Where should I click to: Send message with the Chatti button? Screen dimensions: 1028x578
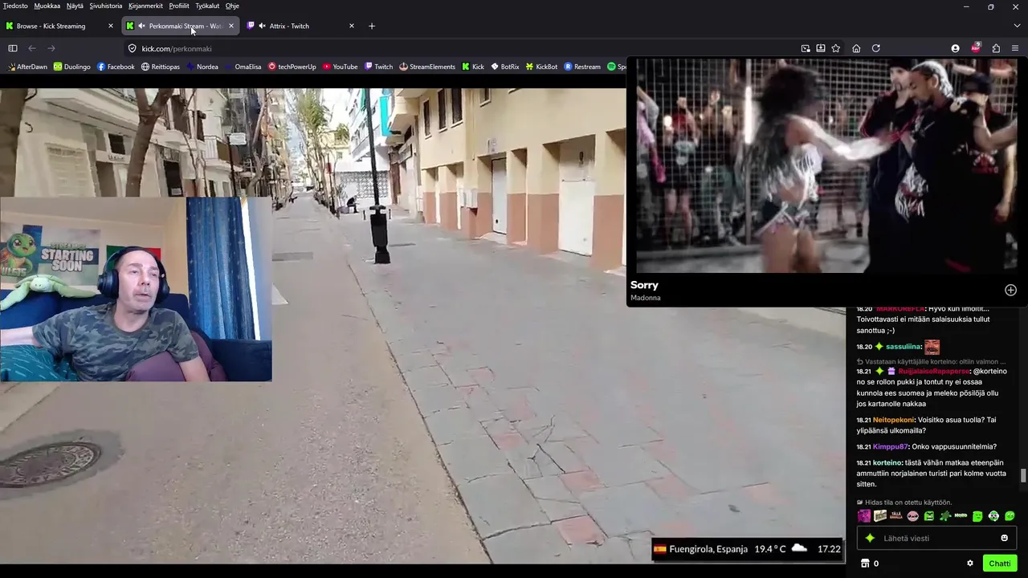pos(1000,564)
